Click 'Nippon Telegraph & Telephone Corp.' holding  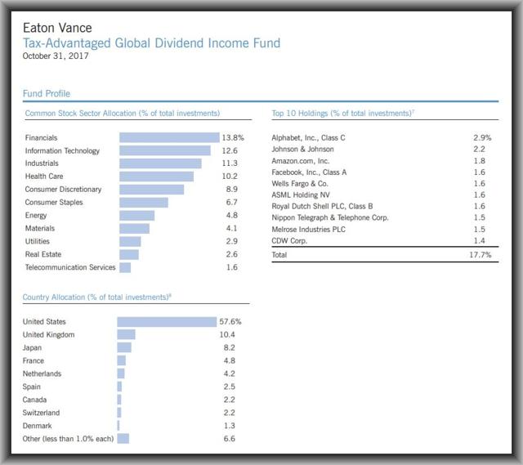(x=330, y=217)
